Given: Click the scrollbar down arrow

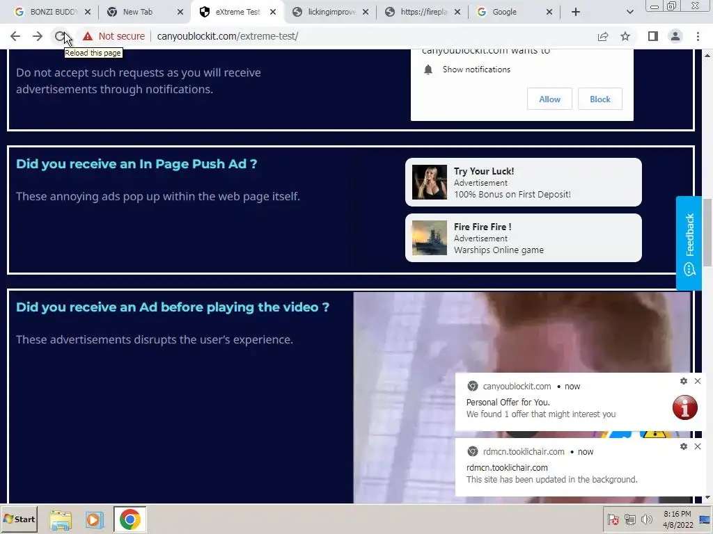Looking at the screenshot, I should click(x=707, y=498).
